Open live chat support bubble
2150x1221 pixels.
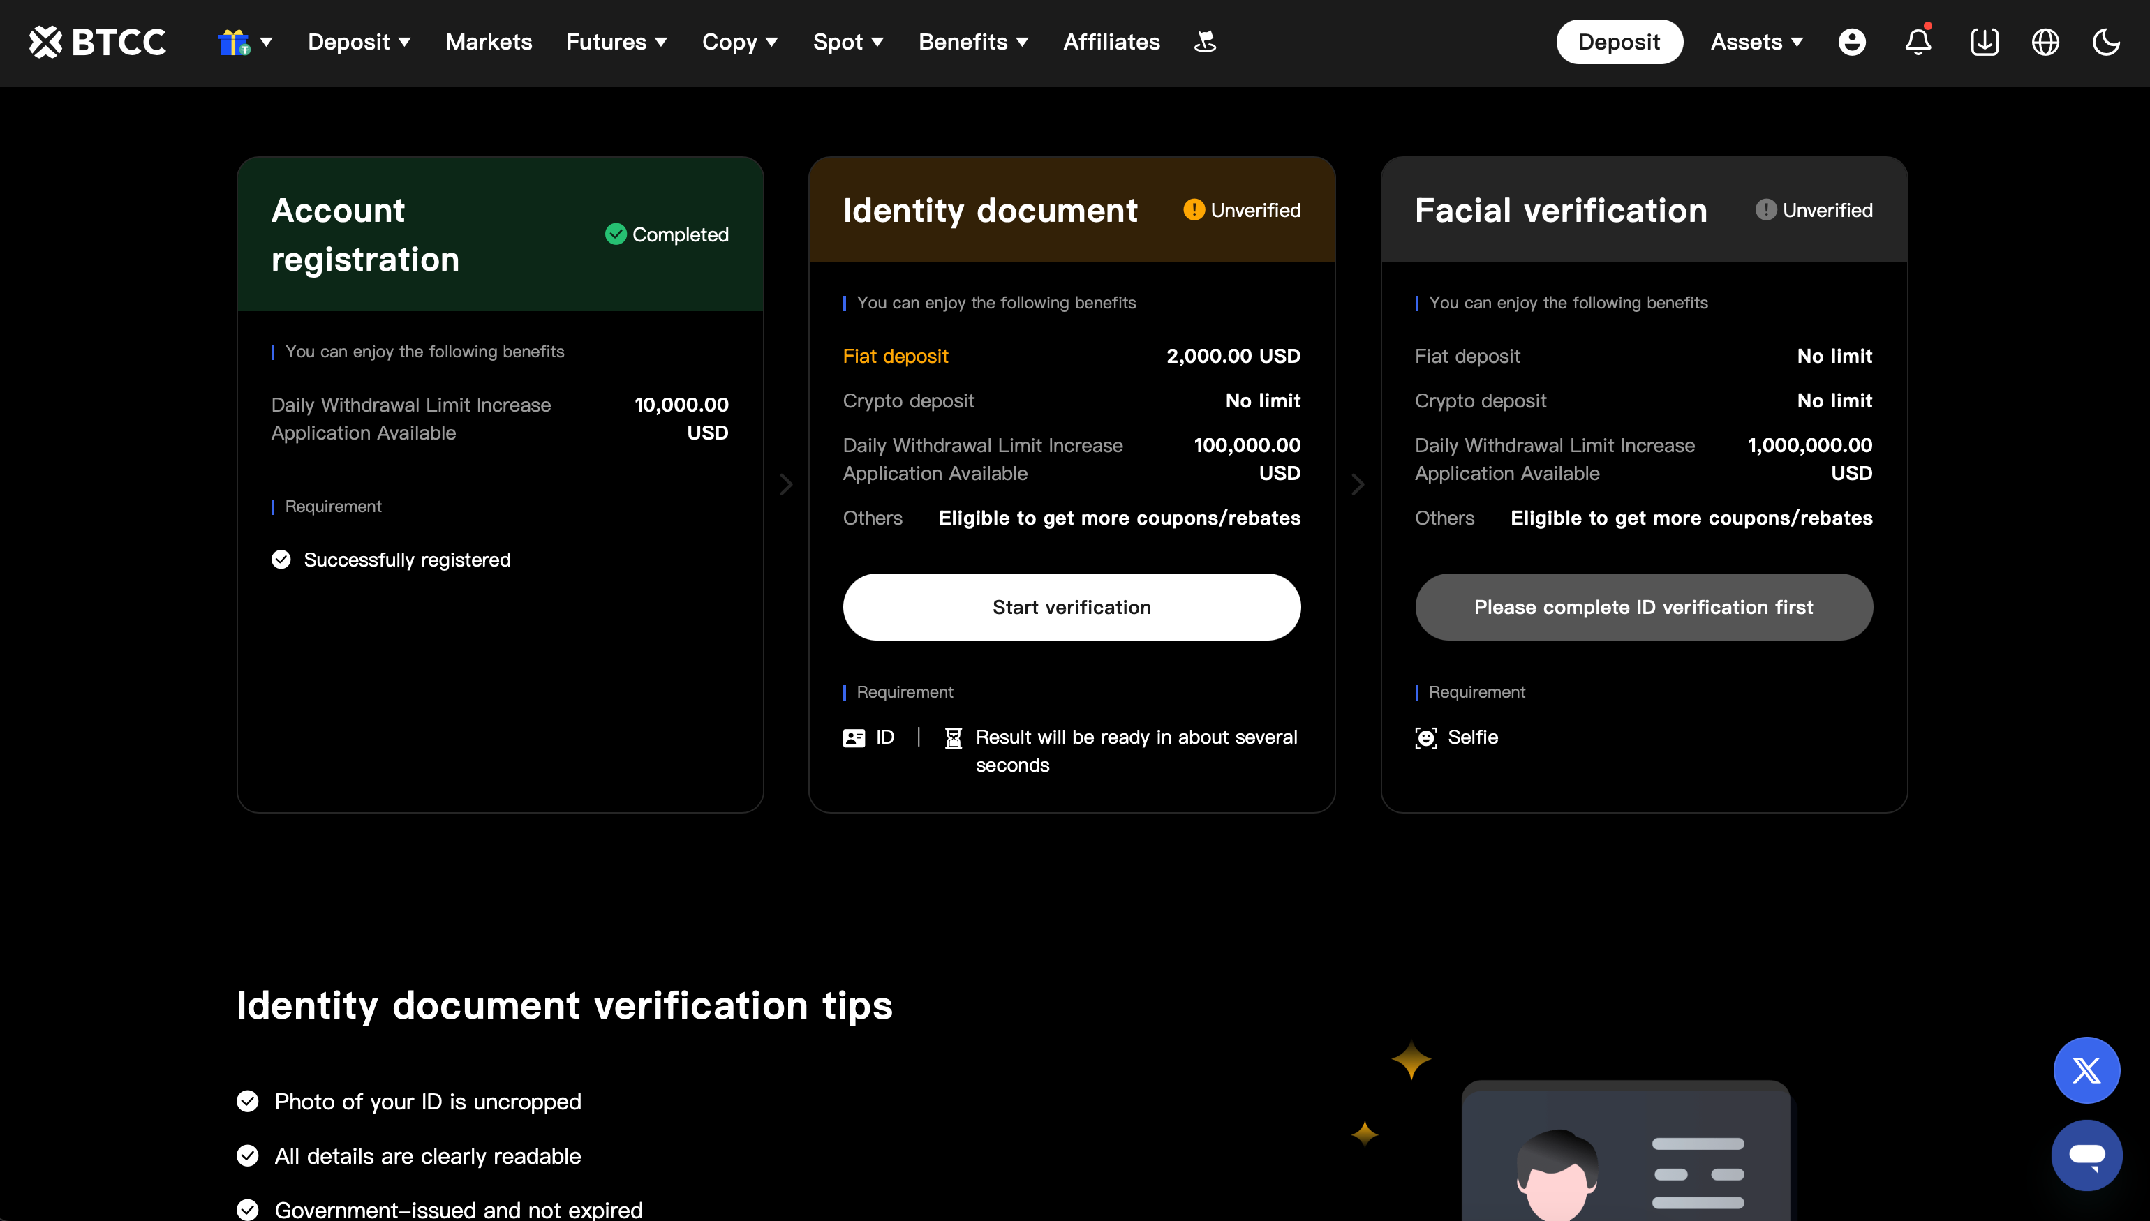(x=2087, y=1155)
